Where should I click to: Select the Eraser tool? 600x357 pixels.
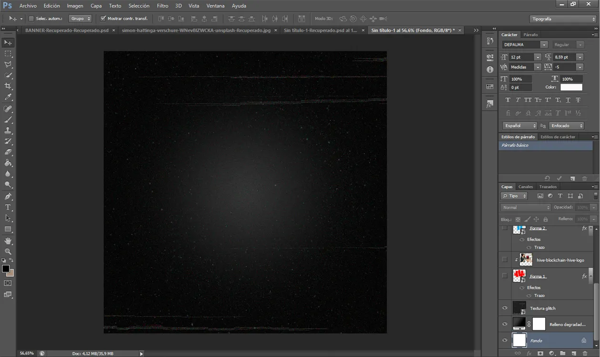click(8, 152)
